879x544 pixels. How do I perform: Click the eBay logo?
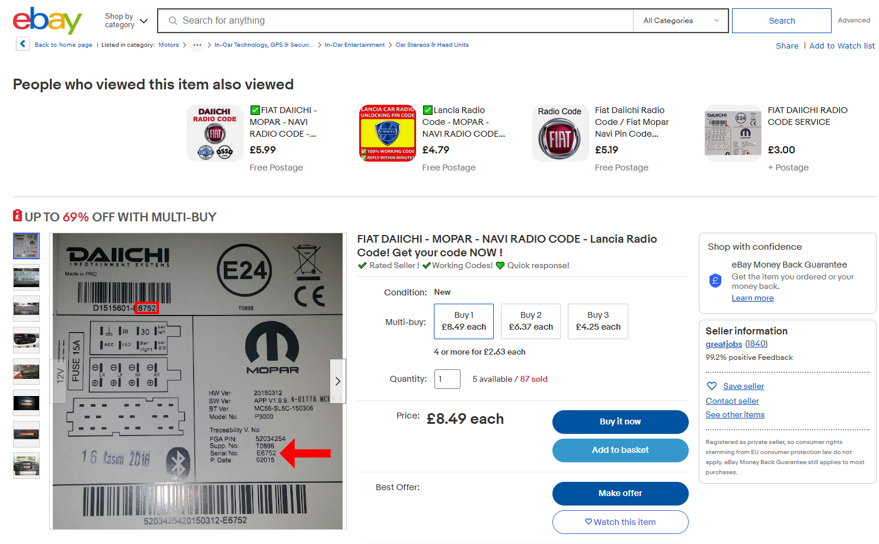(47, 21)
